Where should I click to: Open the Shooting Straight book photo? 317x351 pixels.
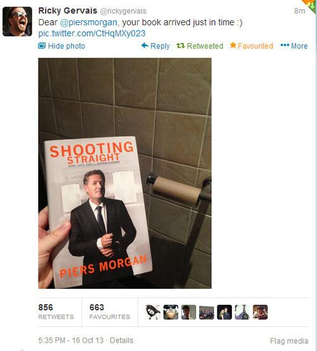[x=125, y=173]
